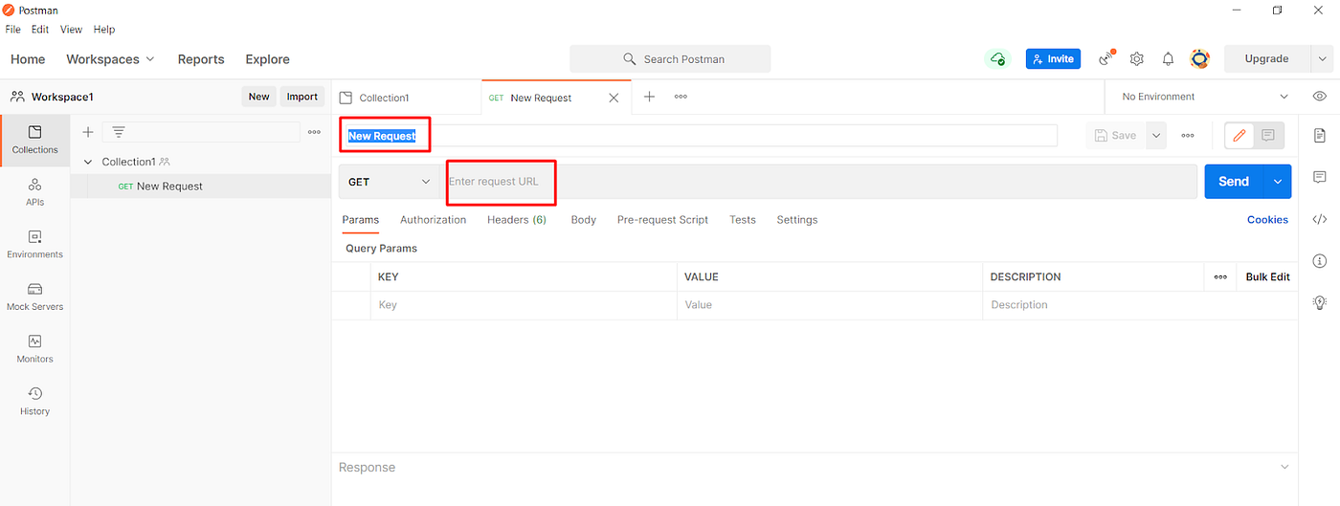Screen dimensions: 1340x506
Task: Open the Edit menu
Action: [x=40, y=30]
